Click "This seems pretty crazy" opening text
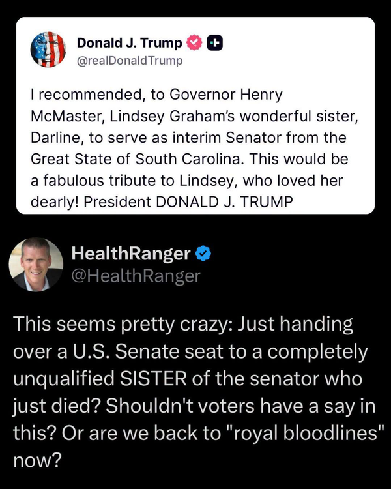Image resolution: width=391 pixels, height=489 pixels. pyautogui.click(x=122, y=324)
